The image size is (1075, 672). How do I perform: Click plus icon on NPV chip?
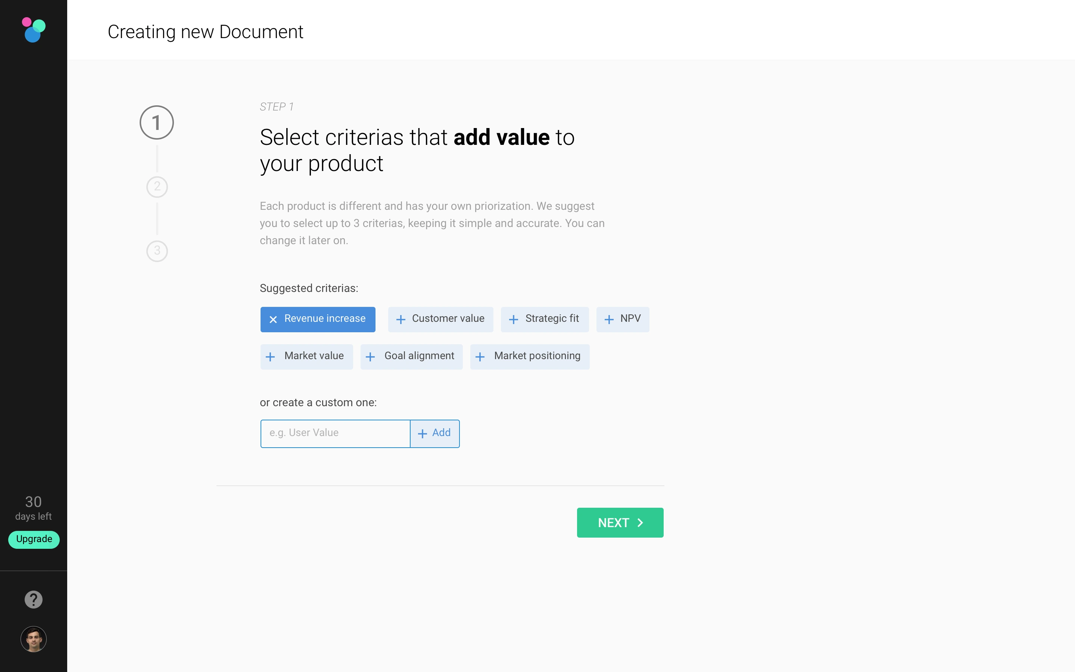609,320
